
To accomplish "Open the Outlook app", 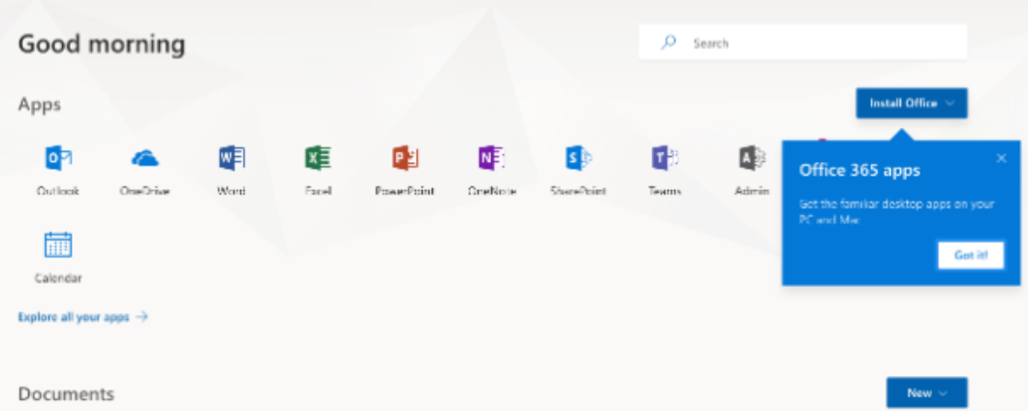I will click(58, 170).
